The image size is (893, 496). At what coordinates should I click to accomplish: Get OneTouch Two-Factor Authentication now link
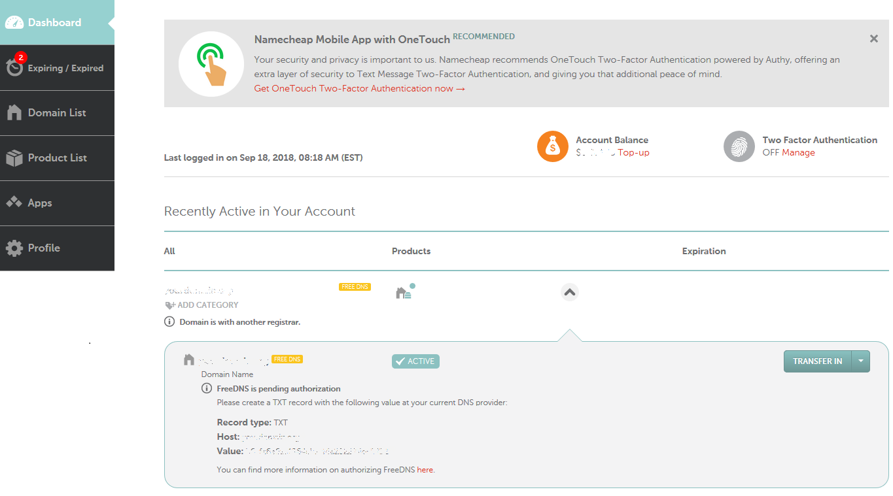tap(360, 88)
